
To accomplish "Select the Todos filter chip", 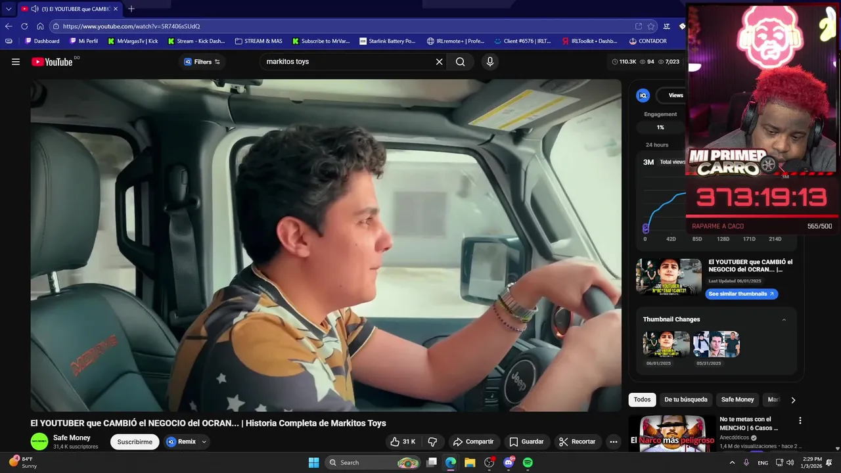I will coord(642,399).
